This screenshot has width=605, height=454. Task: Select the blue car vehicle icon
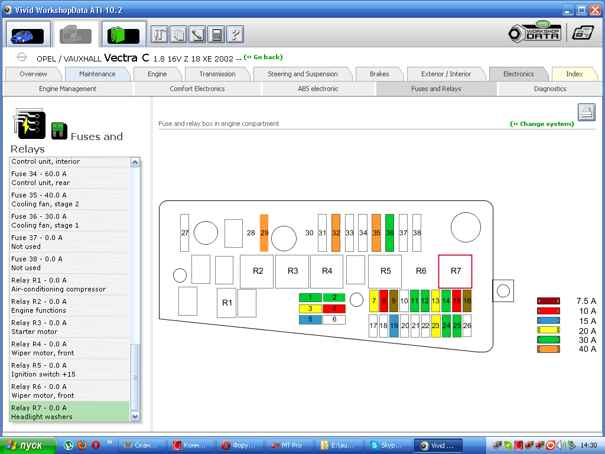28,35
